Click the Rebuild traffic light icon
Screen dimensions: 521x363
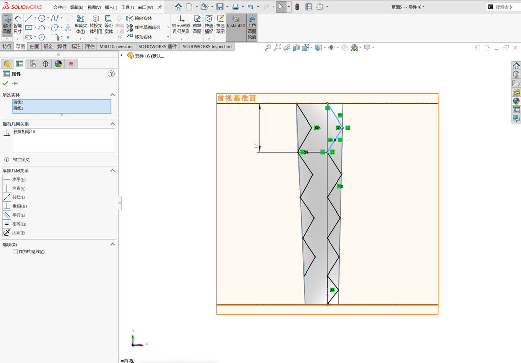pyautogui.click(x=297, y=7)
